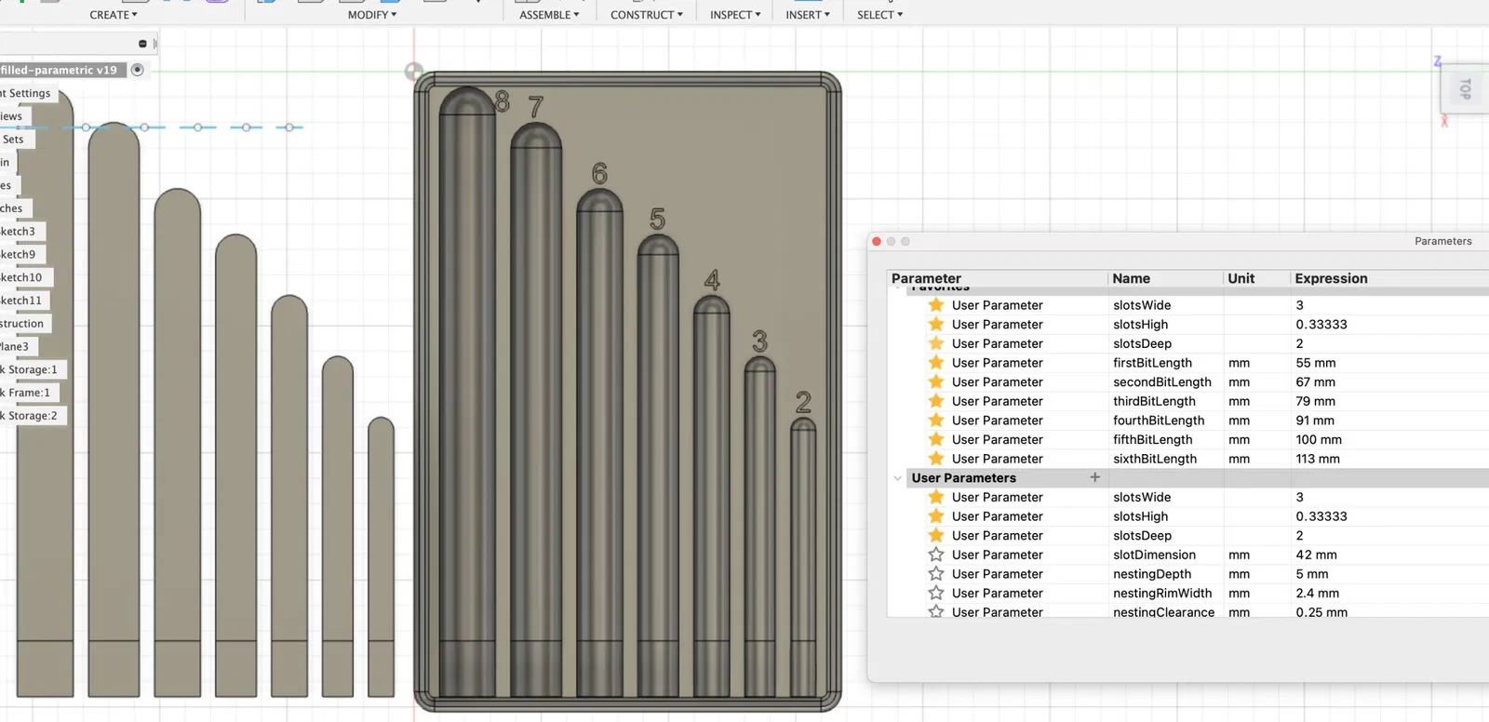Click origin point marker in canvas
The image size is (1489, 722).
[414, 72]
